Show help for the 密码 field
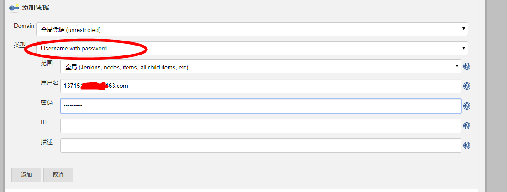The height and width of the screenshot is (192, 507). click(x=467, y=106)
